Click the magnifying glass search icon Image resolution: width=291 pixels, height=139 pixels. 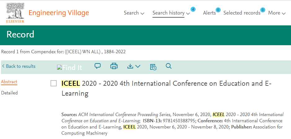169,66
